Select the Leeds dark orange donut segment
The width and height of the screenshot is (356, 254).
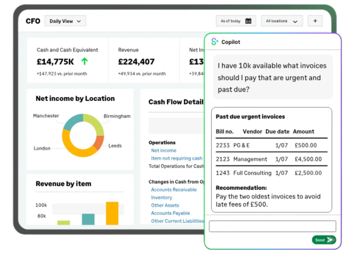point(99,142)
